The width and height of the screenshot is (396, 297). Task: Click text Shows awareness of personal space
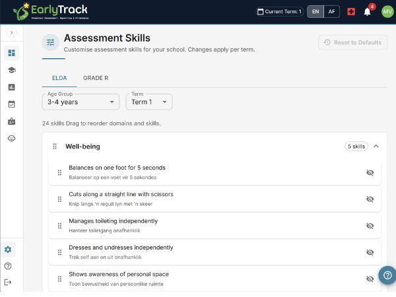click(x=119, y=275)
